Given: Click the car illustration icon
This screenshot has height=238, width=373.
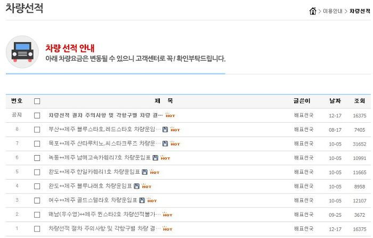Looking at the screenshot, I should (22, 52).
